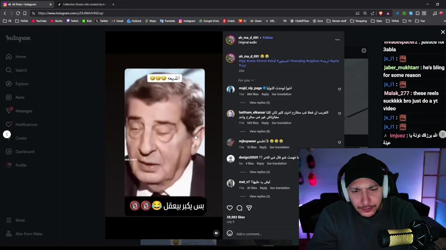
Task: Click the Brave Shields lion icon
Action: (x=380, y=13)
